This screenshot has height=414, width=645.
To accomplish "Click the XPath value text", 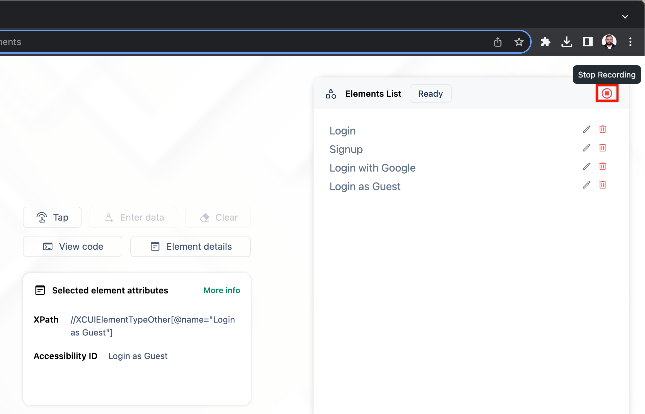I will tap(153, 326).
